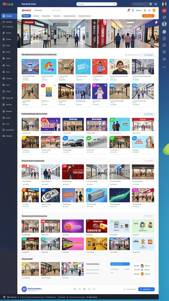Screen dimensions: 169x301
Task: Click the outlined blue button beside first section title
Action: click(148, 55)
